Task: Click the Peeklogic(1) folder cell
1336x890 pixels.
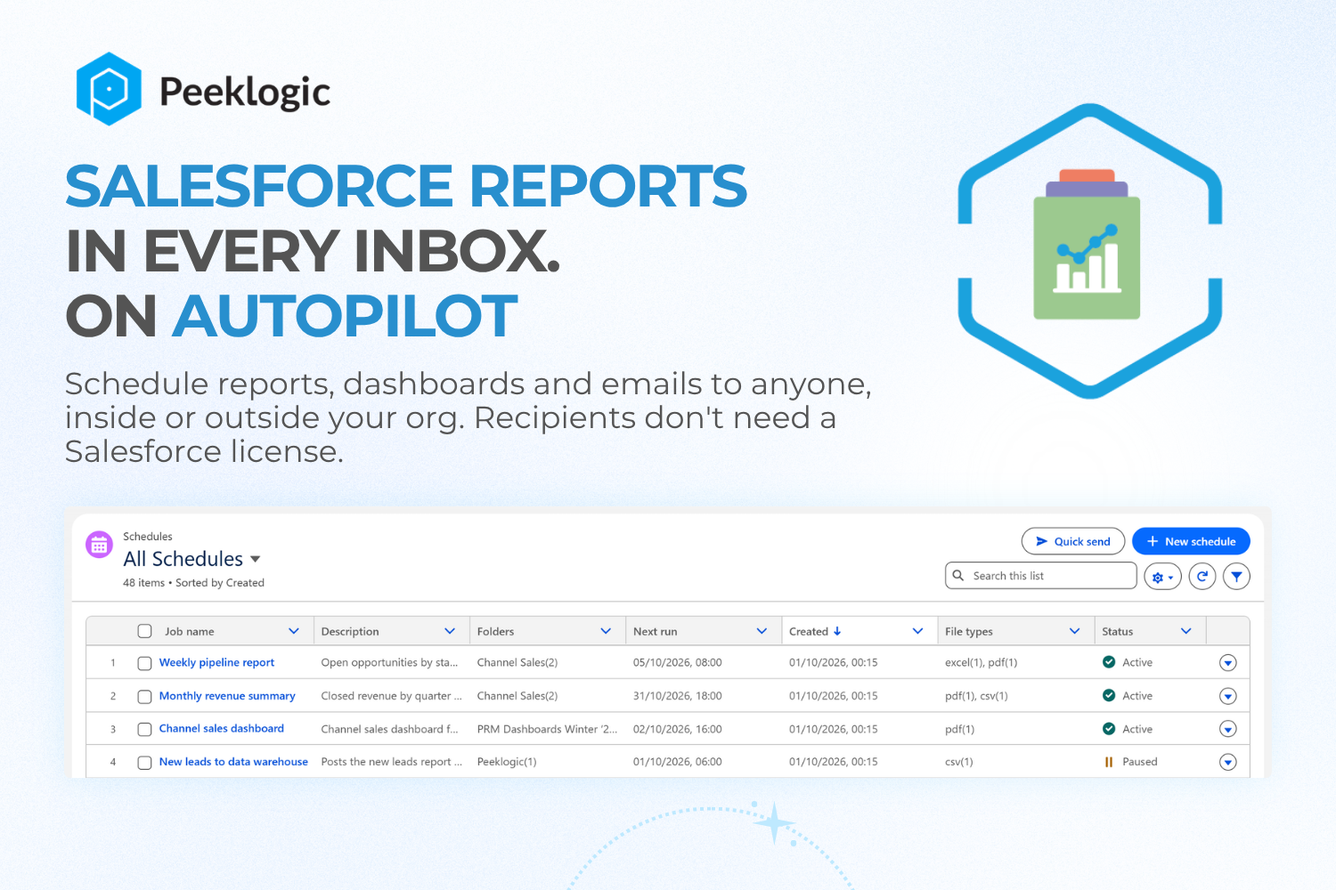Action: pyautogui.click(x=507, y=762)
